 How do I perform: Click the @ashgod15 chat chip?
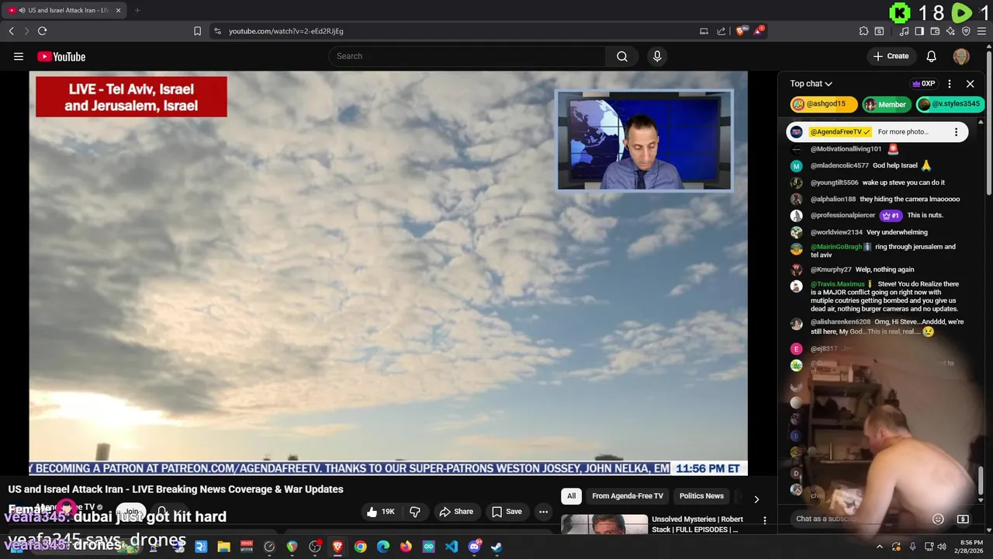click(823, 104)
